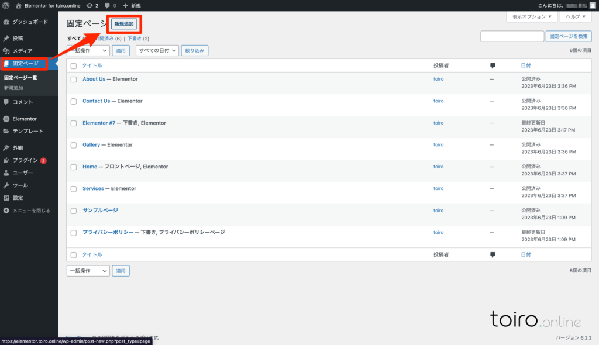
Task: Open Plugins (プラグイン) with the 2 badge
Action: coord(26,160)
